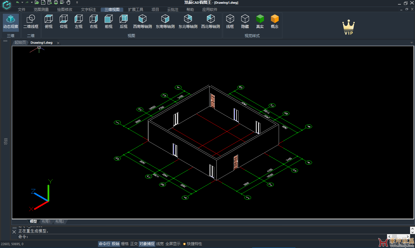Image resolution: width=415 pixels, height=248 pixels.
Task: Open a file via the folder icon
Action: (37, 2)
